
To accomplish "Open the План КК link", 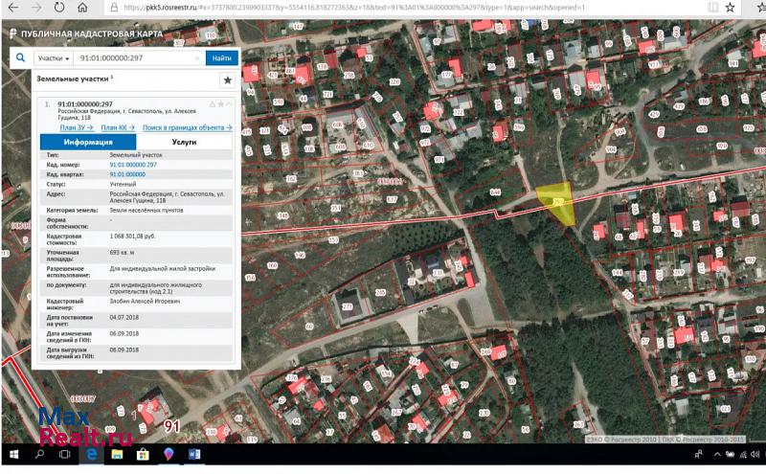I will coord(116,127).
